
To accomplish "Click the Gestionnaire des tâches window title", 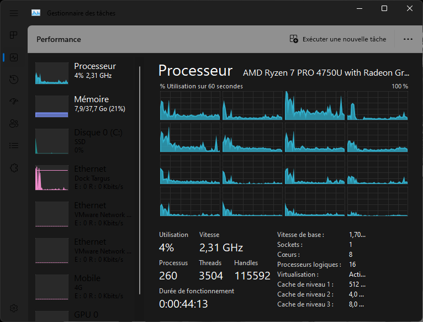I will (x=81, y=13).
